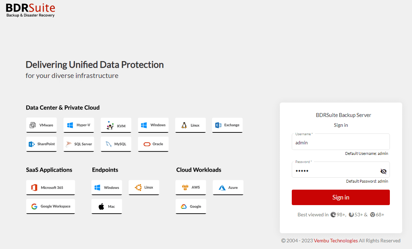Select the Mac endpoint tile

pos(107,207)
